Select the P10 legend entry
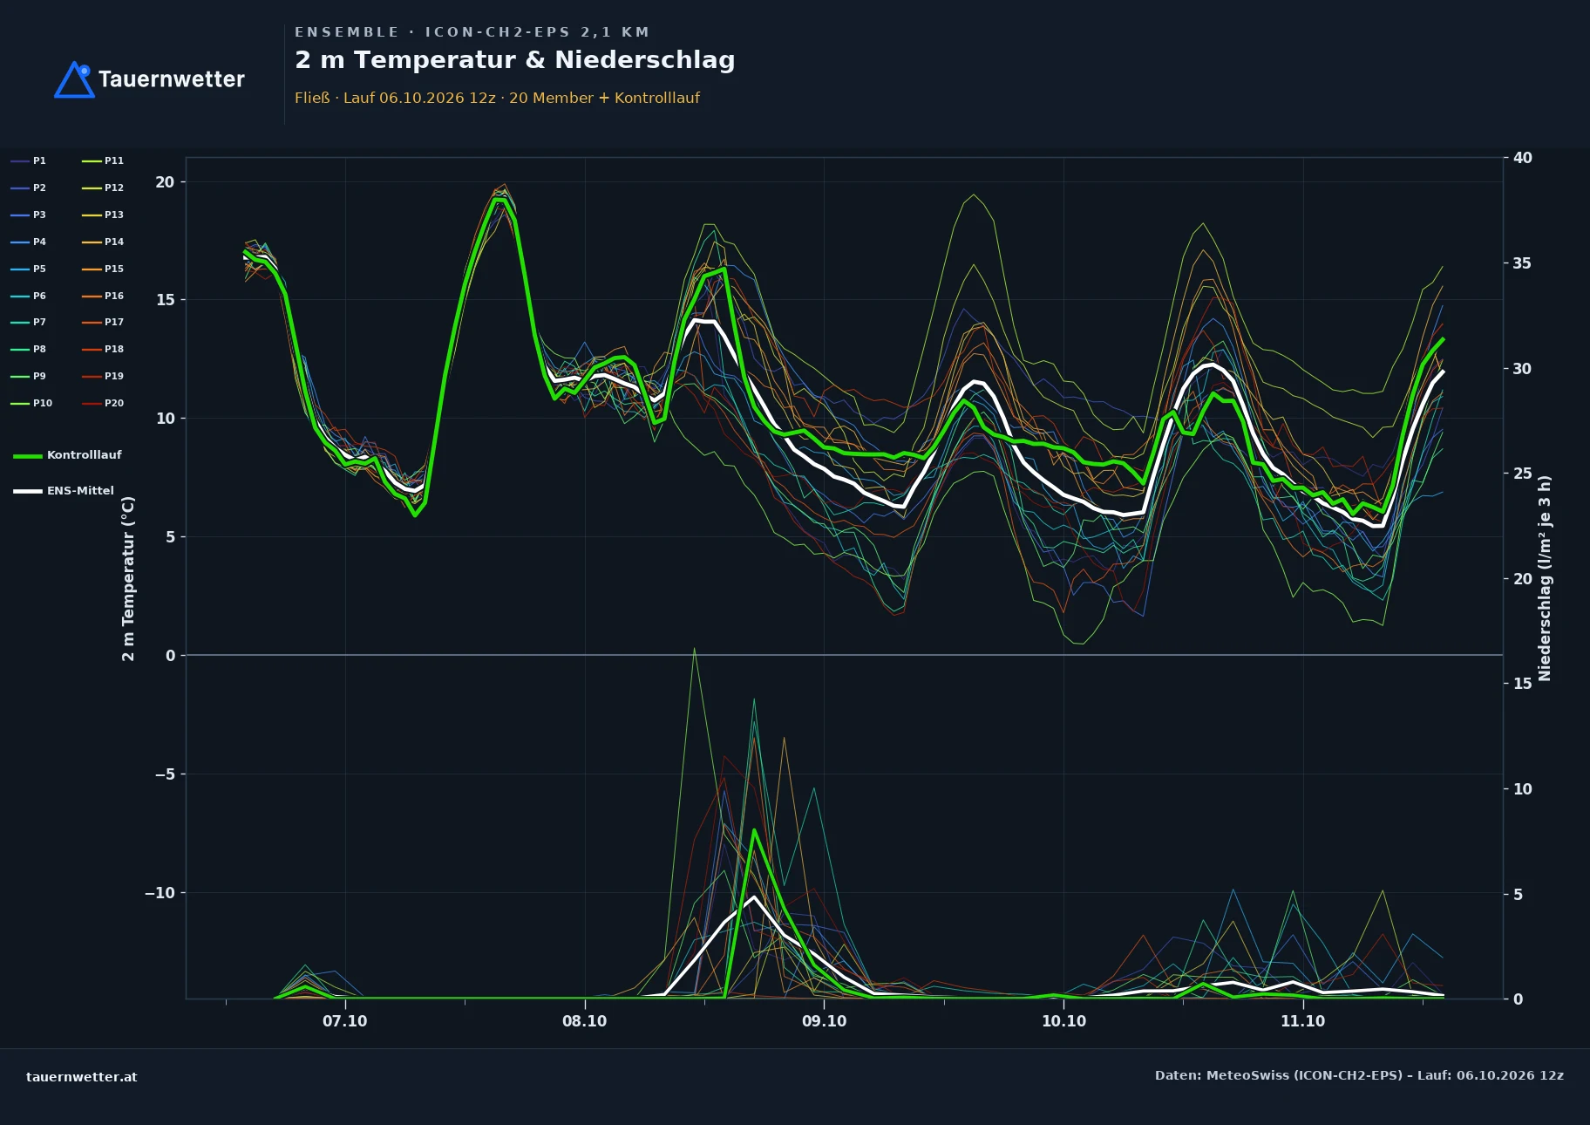Image resolution: width=1590 pixels, height=1125 pixels. [x=31, y=403]
